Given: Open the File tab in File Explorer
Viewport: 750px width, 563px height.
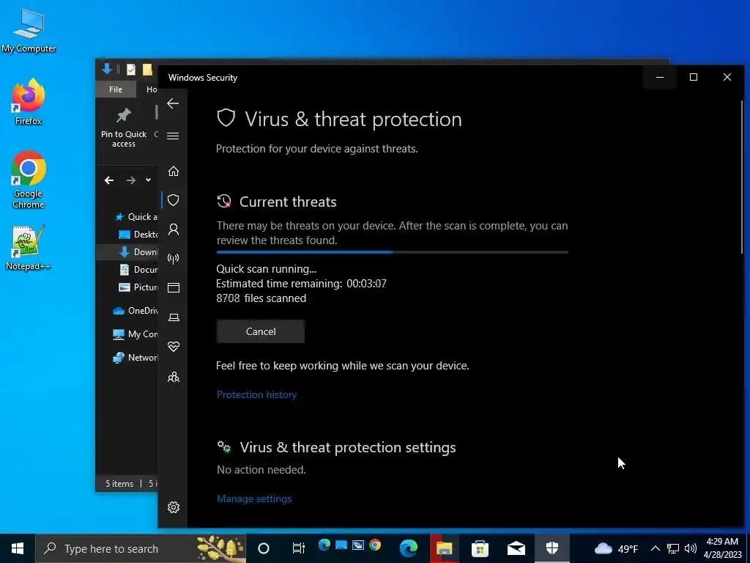Looking at the screenshot, I should 115,89.
